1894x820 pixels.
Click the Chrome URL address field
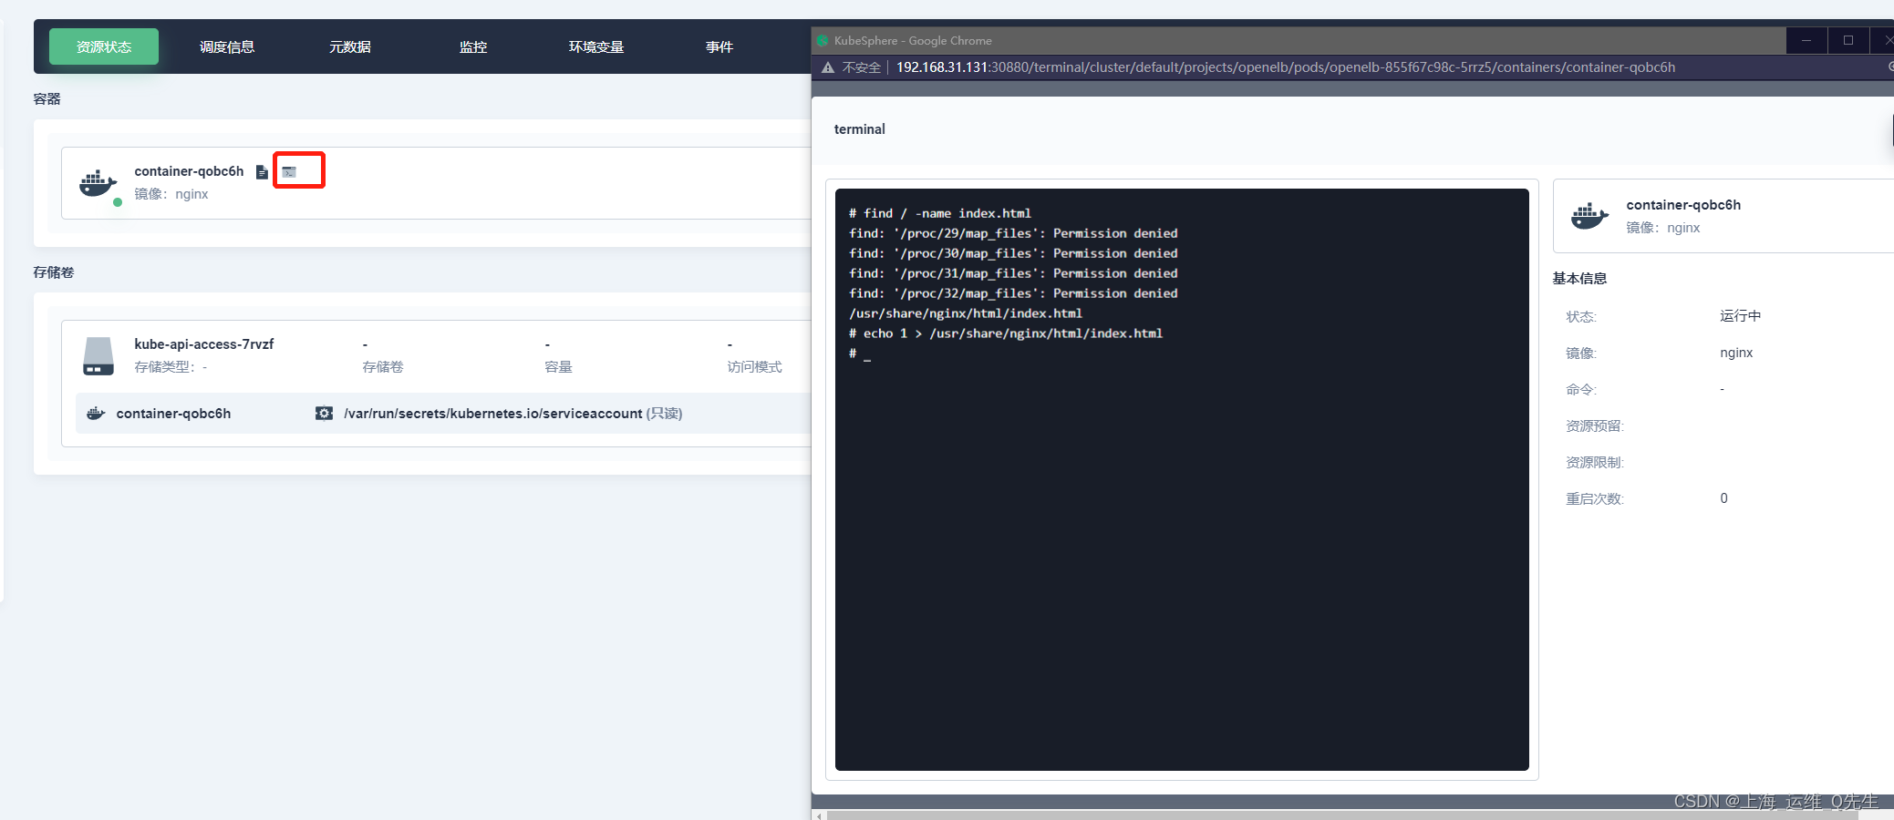coord(1286,67)
